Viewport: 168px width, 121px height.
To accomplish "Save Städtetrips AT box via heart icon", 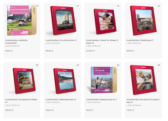I will (159, 6).
